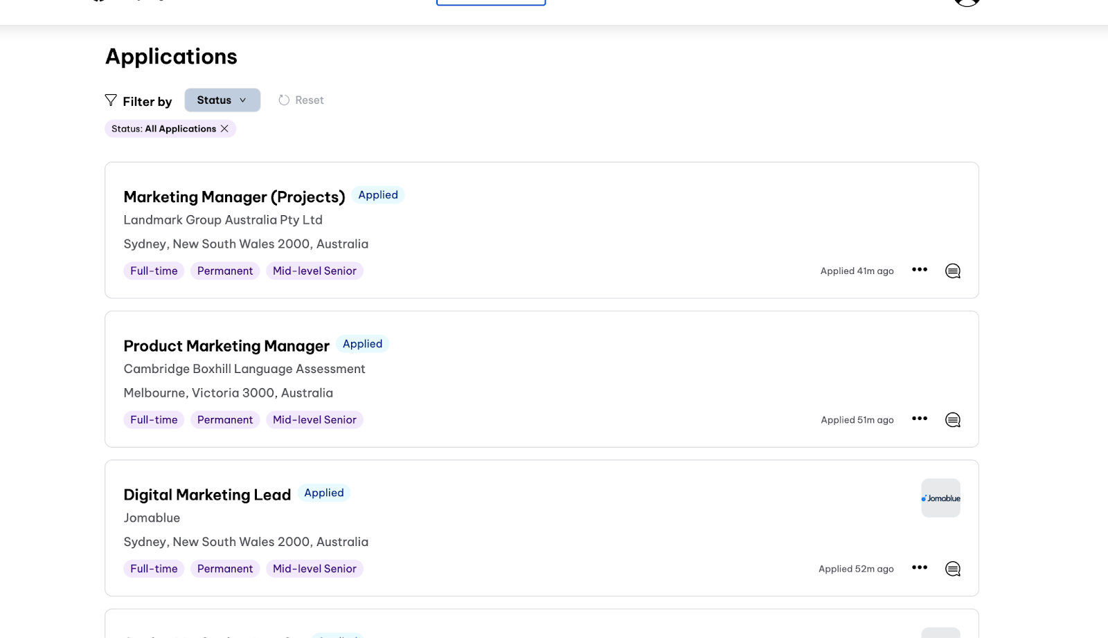Click Landmark Group Australia Pty Ltd company name
1108x638 pixels.
click(x=223, y=220)
